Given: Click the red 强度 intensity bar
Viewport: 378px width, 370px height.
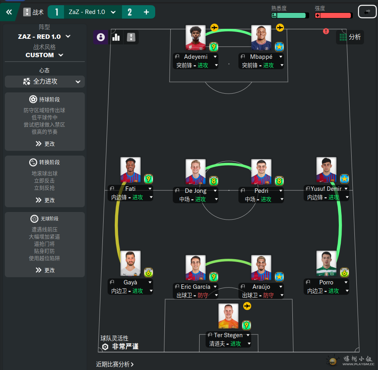Looking at the screenshot, I should (x=334, y=16).
